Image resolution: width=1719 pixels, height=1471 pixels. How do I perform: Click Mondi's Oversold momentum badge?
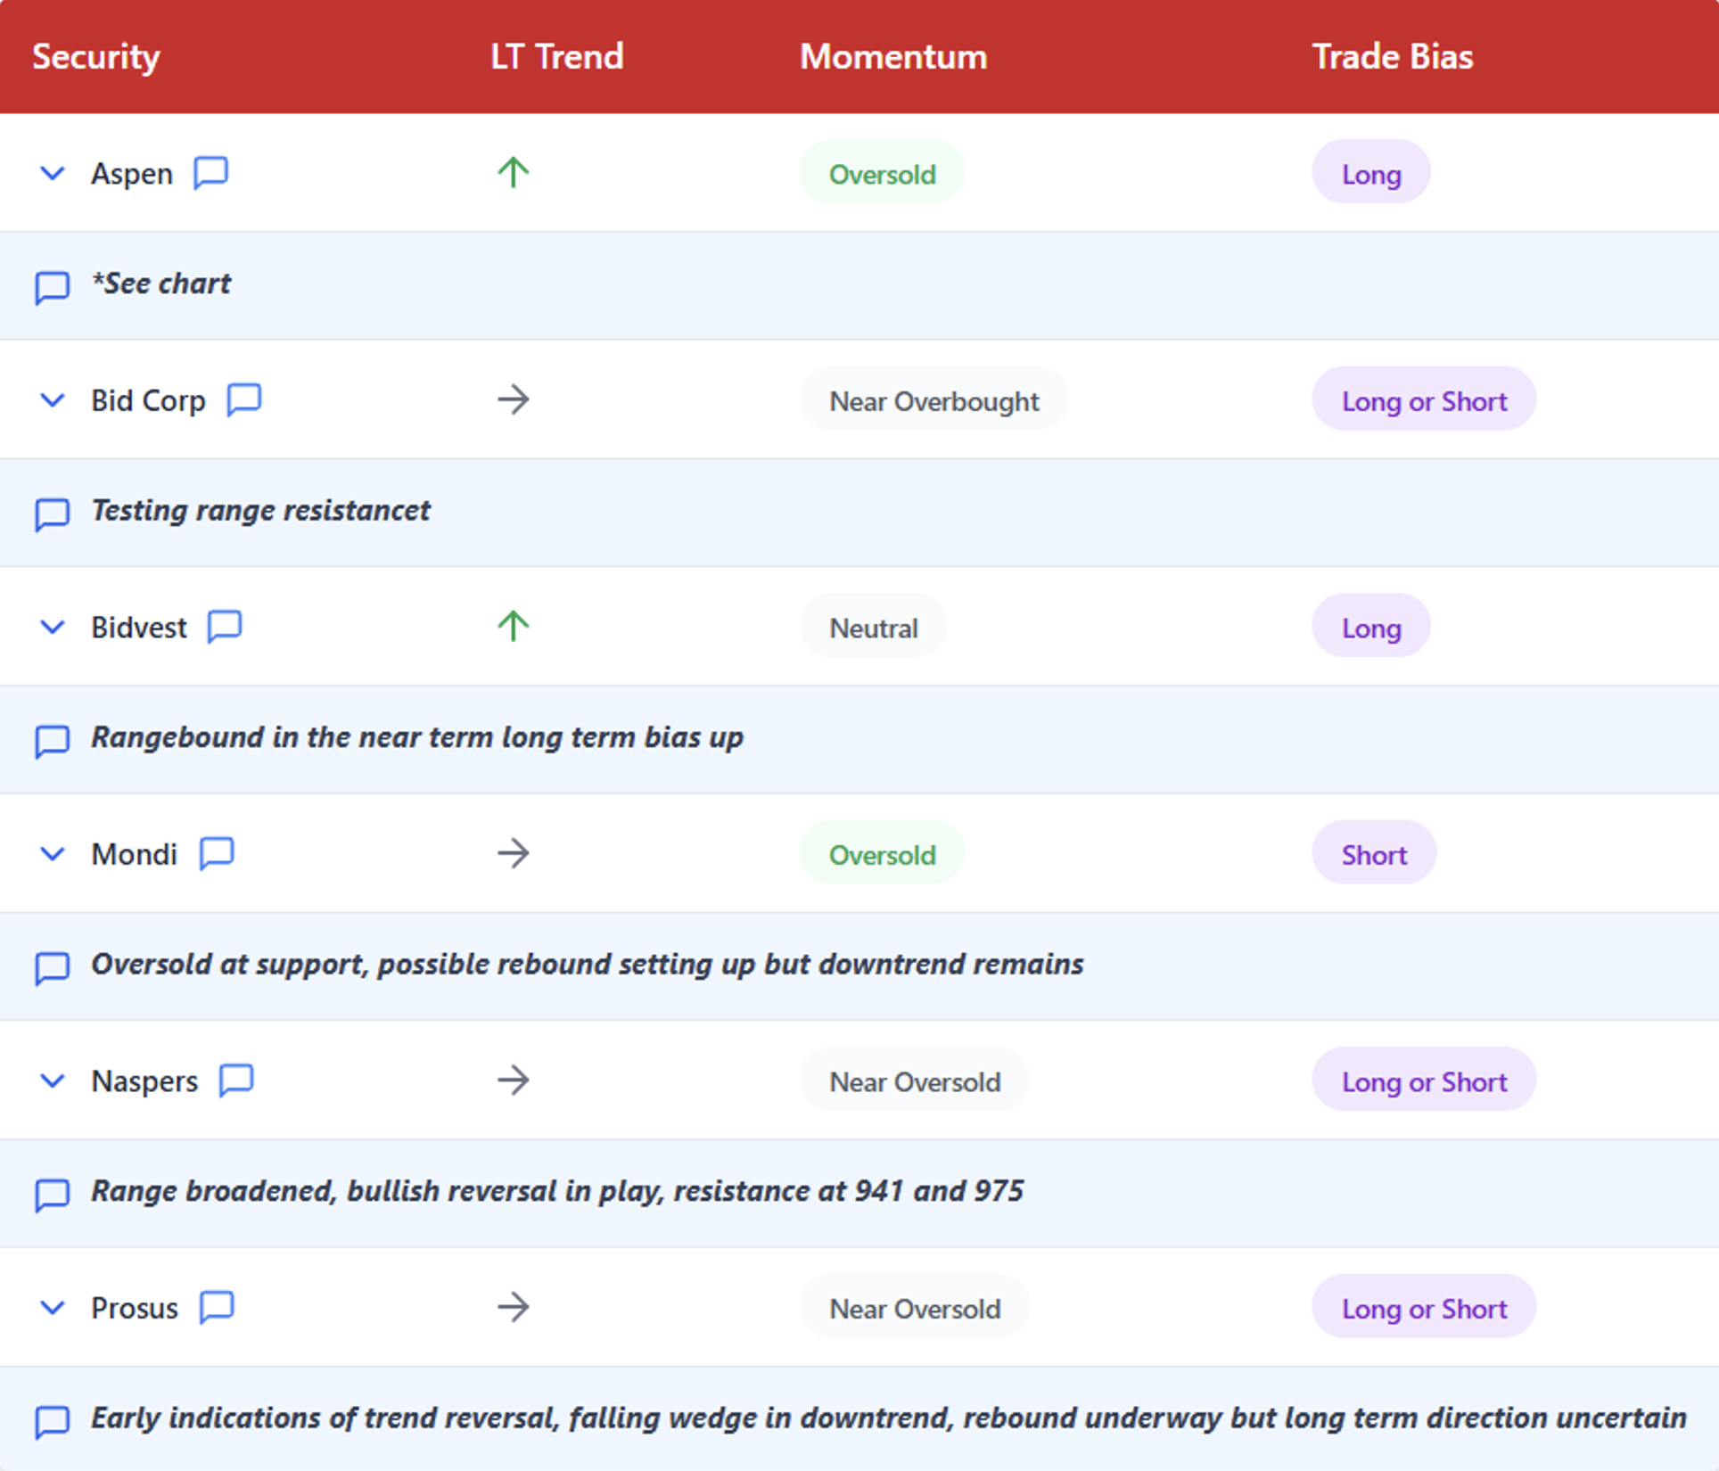882,854
